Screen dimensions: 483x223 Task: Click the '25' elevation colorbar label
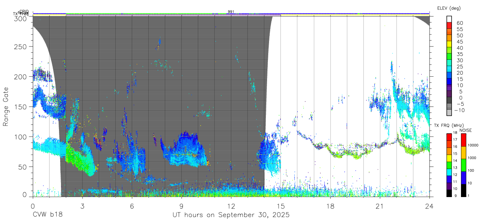[460, 67]
